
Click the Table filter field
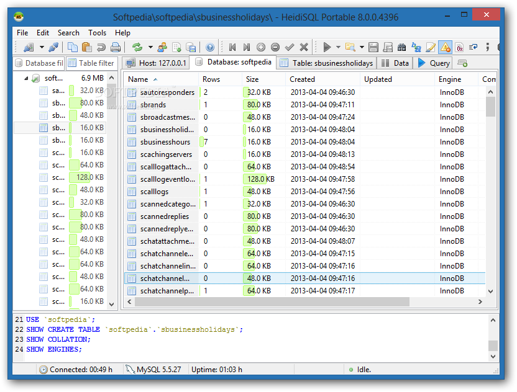click(x=91, y=63)
